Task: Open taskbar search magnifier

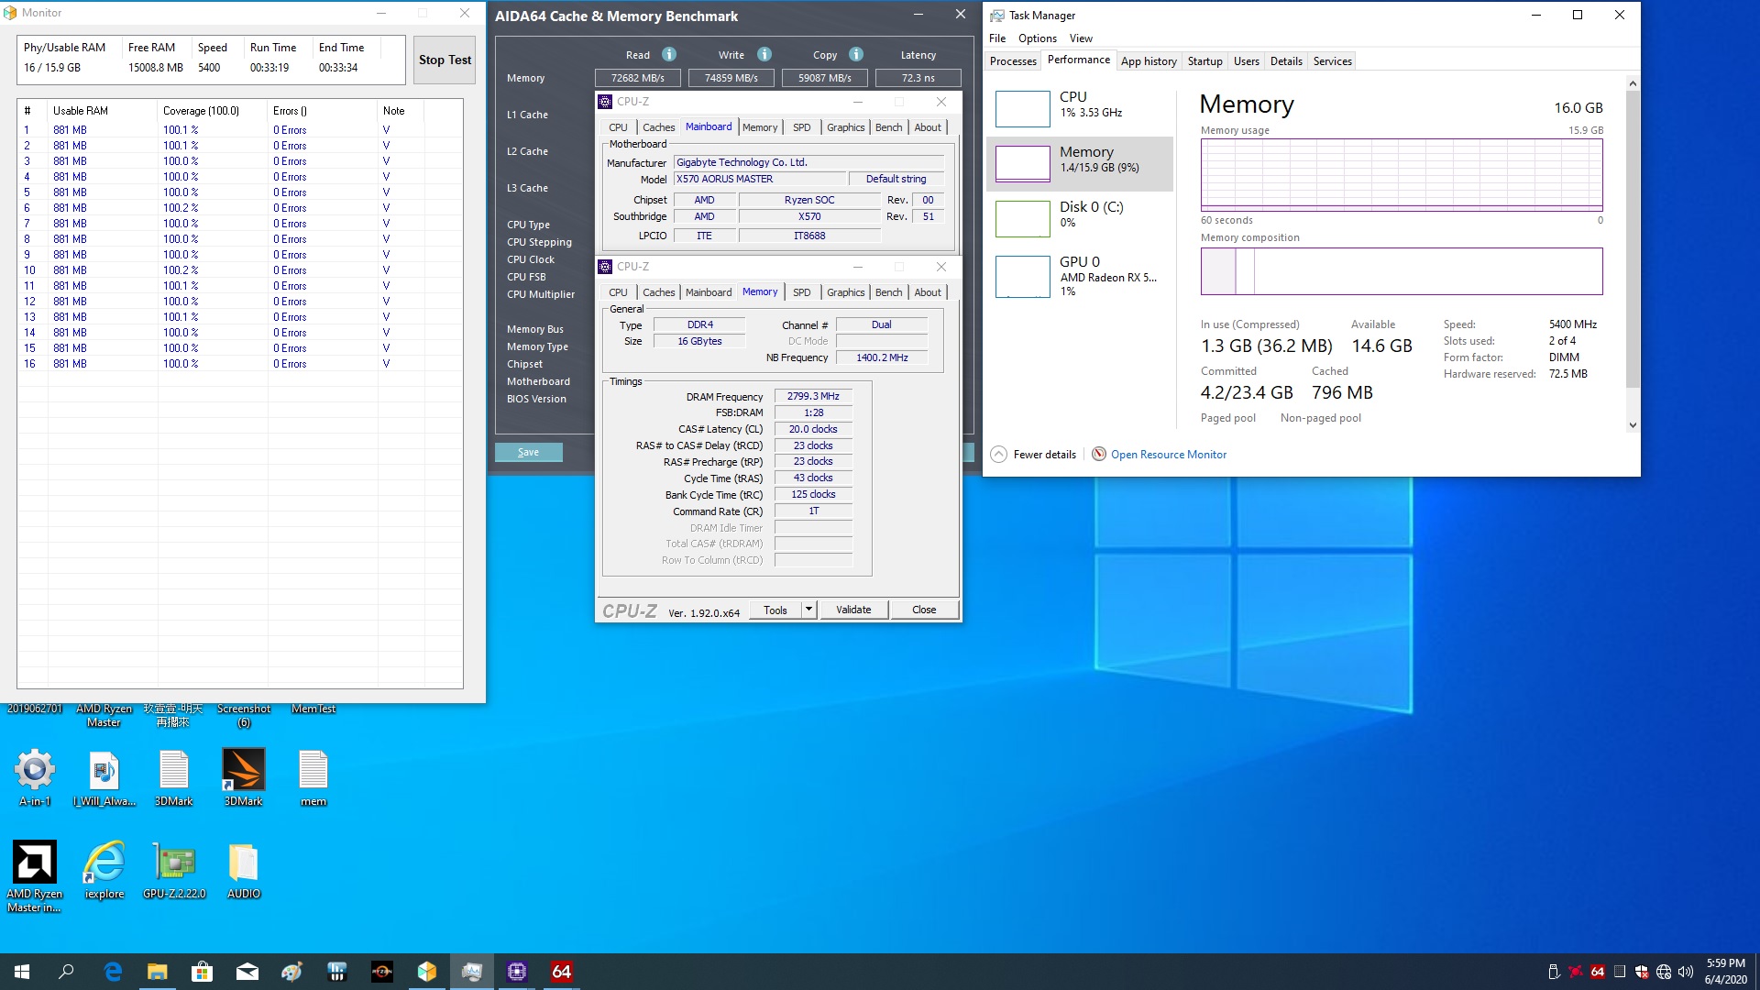Action: pyautogui.click(x=66, y=972)
